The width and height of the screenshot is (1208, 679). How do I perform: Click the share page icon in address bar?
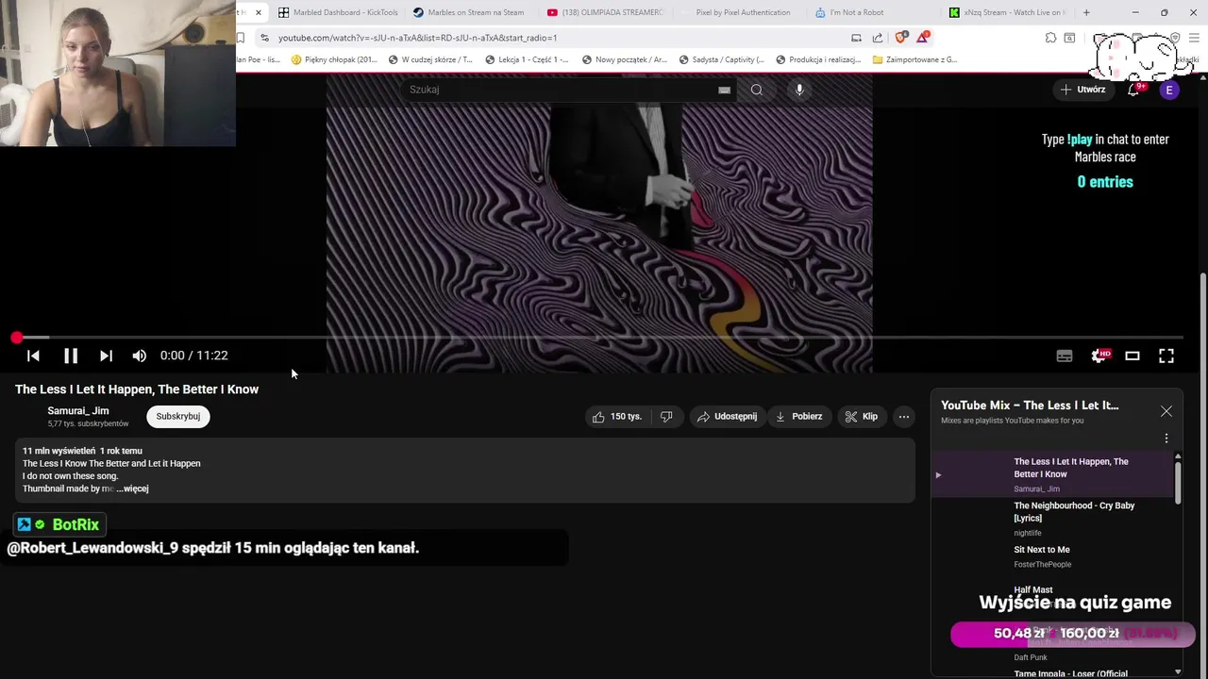click(878, 38)
